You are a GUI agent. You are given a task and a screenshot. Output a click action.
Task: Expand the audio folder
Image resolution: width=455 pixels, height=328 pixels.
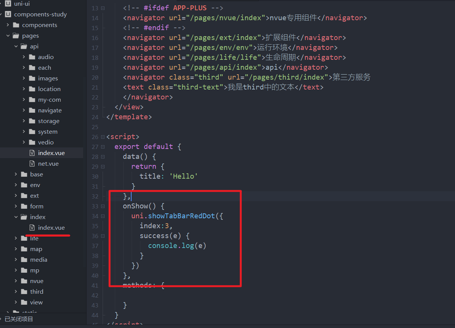click(x=24, y=57)
